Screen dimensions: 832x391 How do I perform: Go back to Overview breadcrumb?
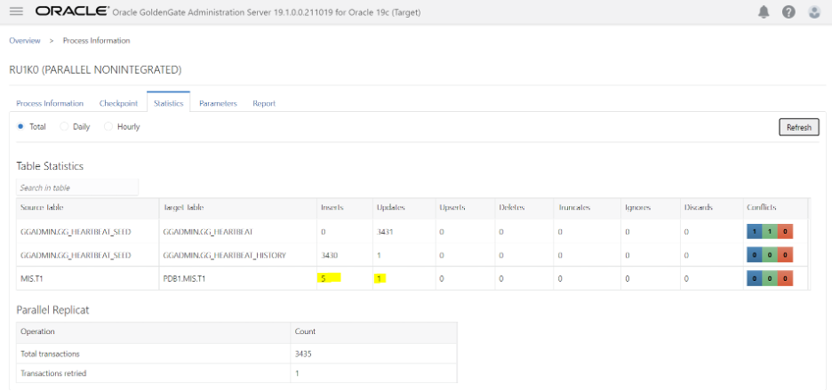click(24, 40)
